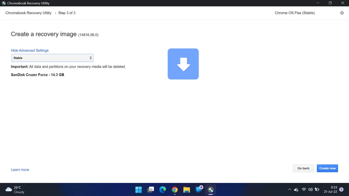Select SanDisk Cruzer Force - 14.3 GB text
The width and height of the screenshot is (349, 196).
pyautogui.click(x=38, y=75)
